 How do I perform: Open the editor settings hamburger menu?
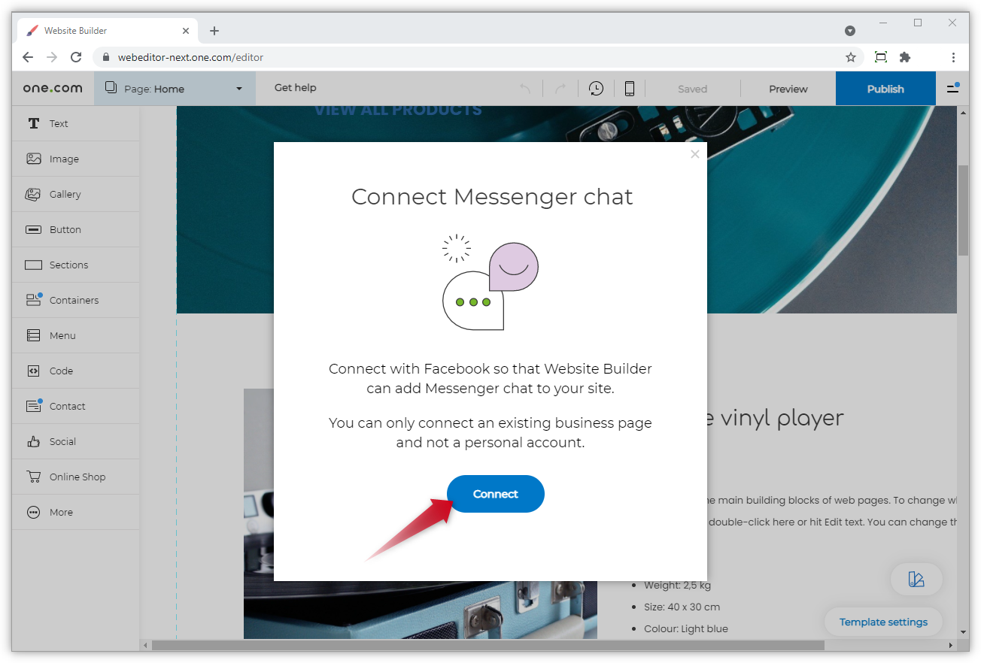(952, 88)
